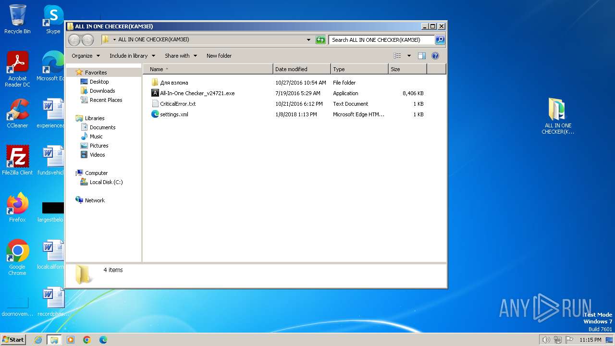Open the Organize menu
The width and height of the screenshot is (615, 346).
[x=86, y=56]
